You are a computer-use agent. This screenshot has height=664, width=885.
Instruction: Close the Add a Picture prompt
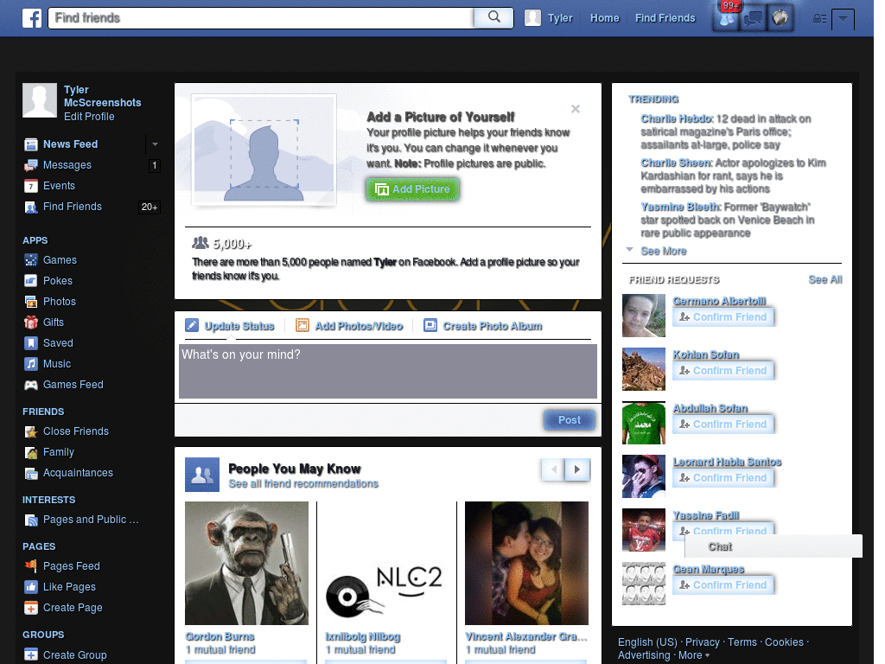pyautogui.click(x=575, y=109)
